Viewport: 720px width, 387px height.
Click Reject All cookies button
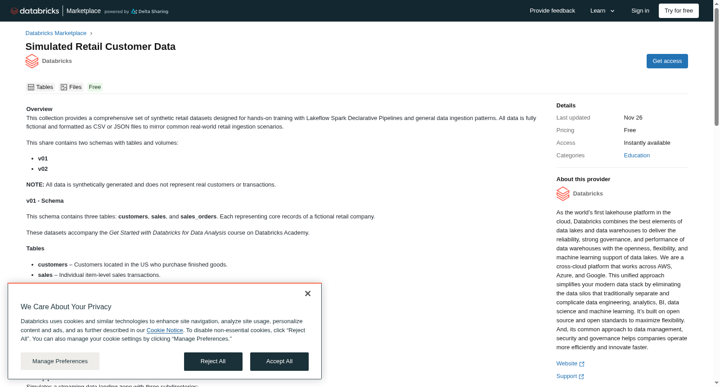pyautogui.click(x=213, y=362)
